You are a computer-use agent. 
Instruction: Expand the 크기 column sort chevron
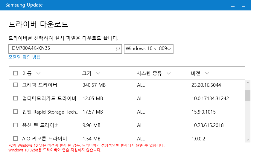click(98, 73)
